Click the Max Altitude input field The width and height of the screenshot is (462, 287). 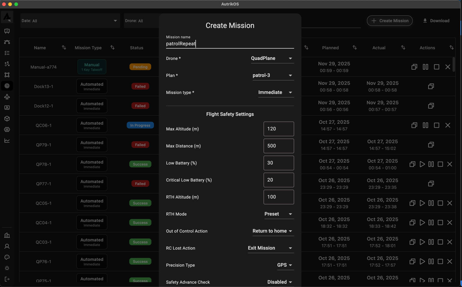[279, 129]
